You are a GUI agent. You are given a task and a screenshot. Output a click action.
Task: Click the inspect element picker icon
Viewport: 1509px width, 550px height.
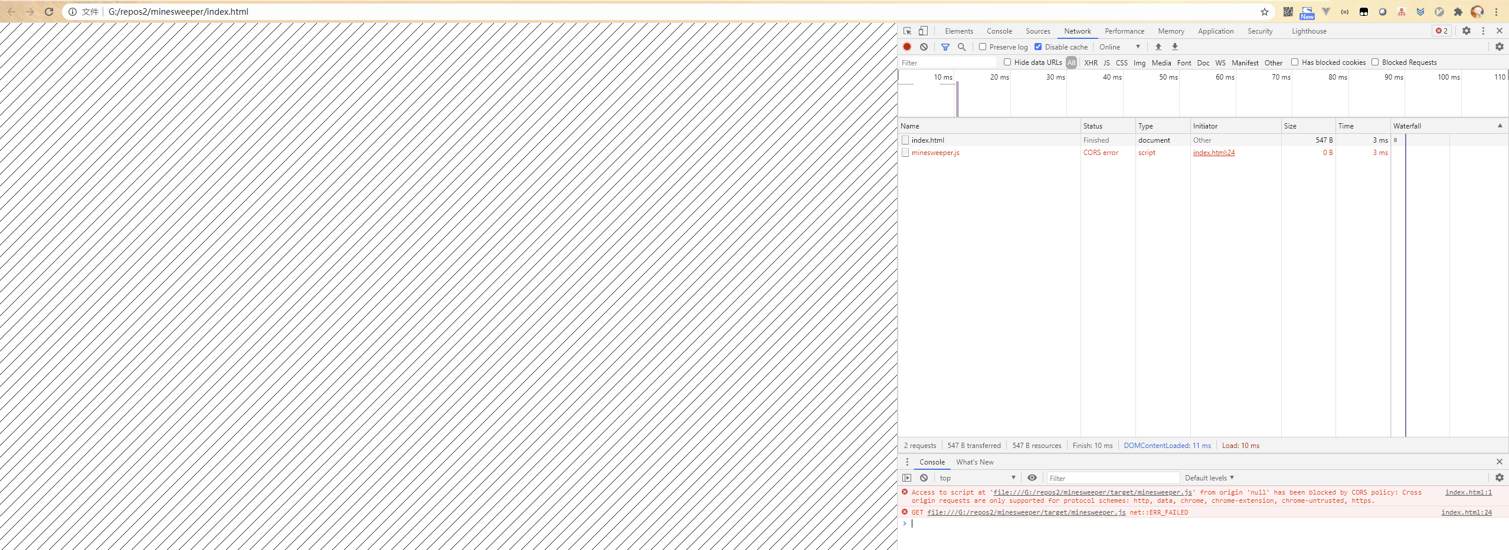tap(907, 31)
